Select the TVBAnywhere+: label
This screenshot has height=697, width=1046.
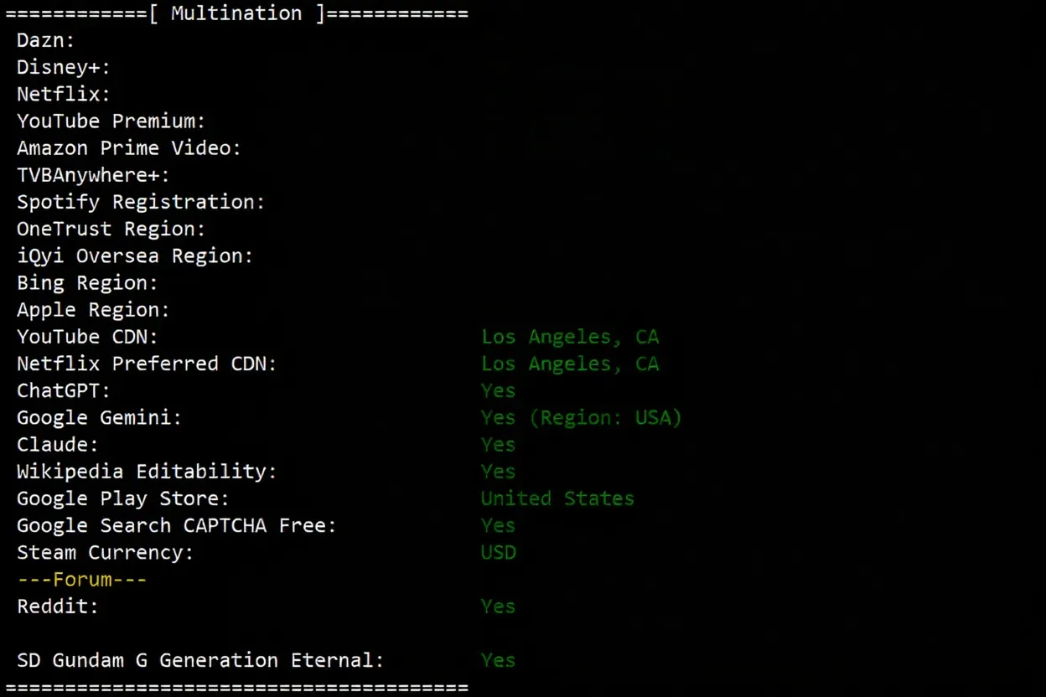(93, 175)
